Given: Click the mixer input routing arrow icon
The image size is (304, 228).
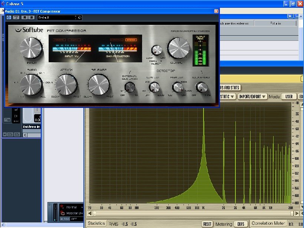Looking at the screenshot, I should pos(16,110).
